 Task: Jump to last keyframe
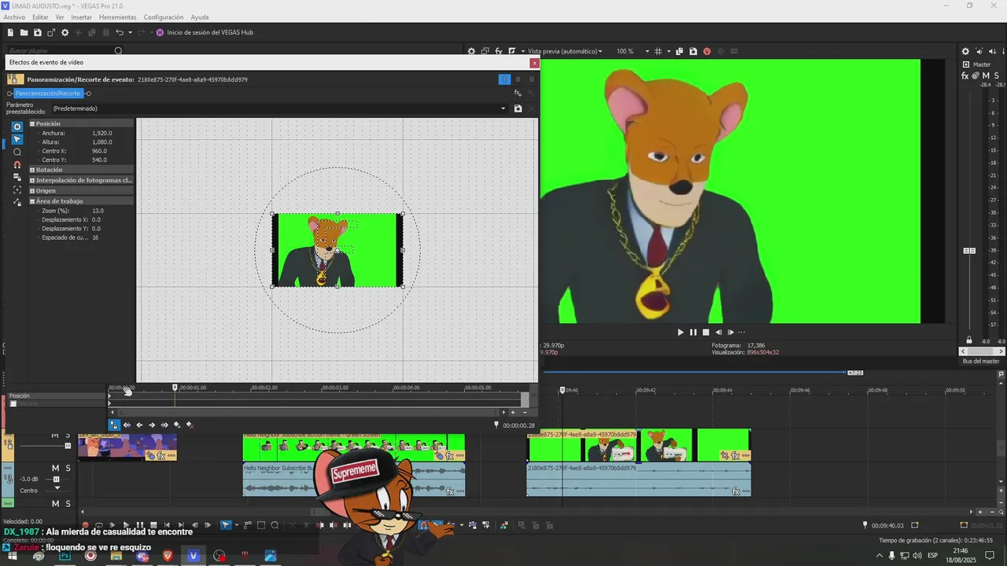[164, 425]
